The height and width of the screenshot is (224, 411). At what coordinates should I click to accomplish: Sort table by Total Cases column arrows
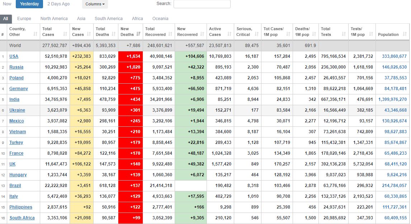coord(65,34)
